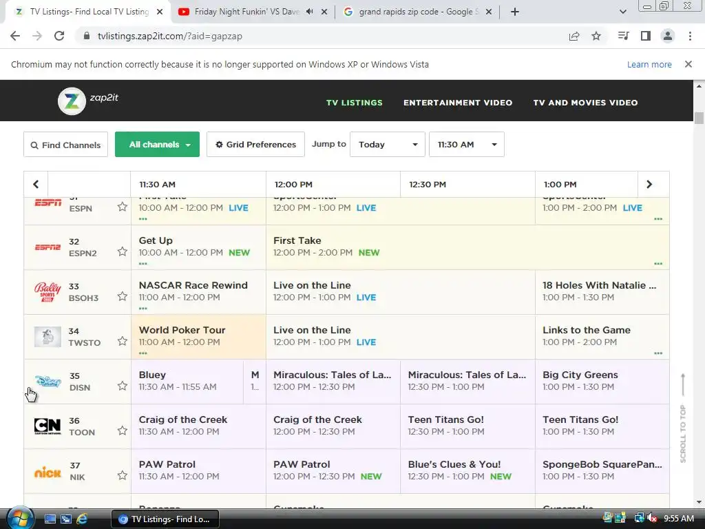Favorite the NIK channel star
705x529 pixels.
point(123,475)
